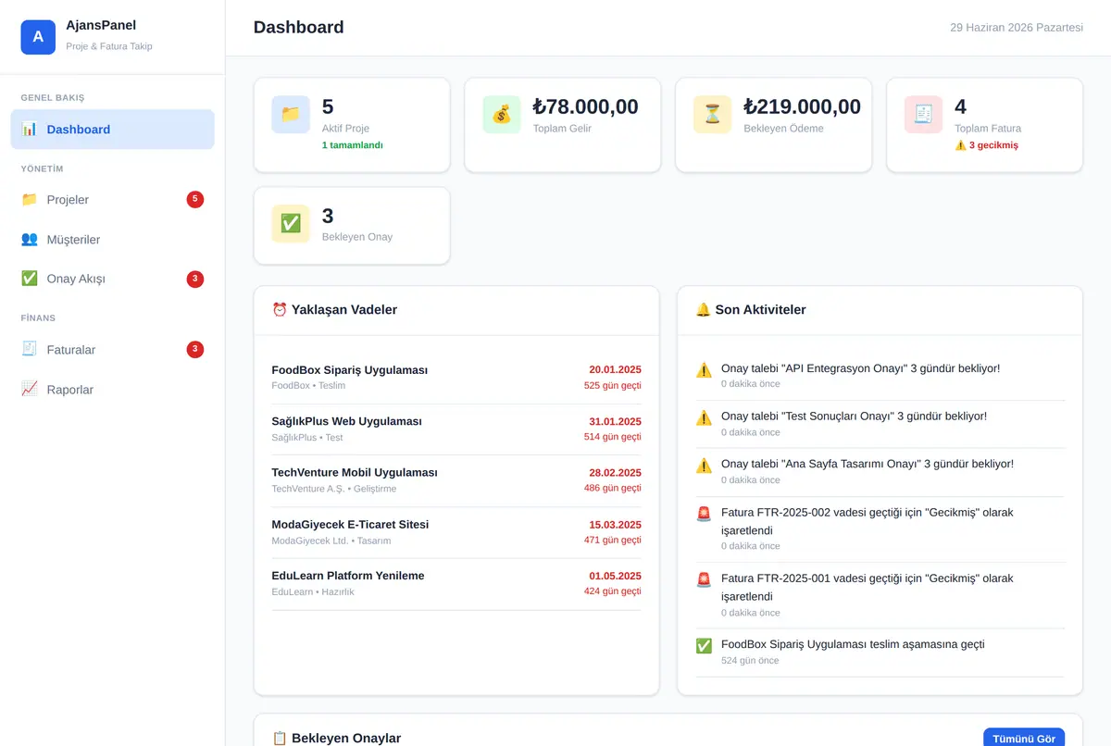Open the TechVenture Mobil Uygulaması deadline row
Screen dimensions: 1111x746
[x=456, y=480]
